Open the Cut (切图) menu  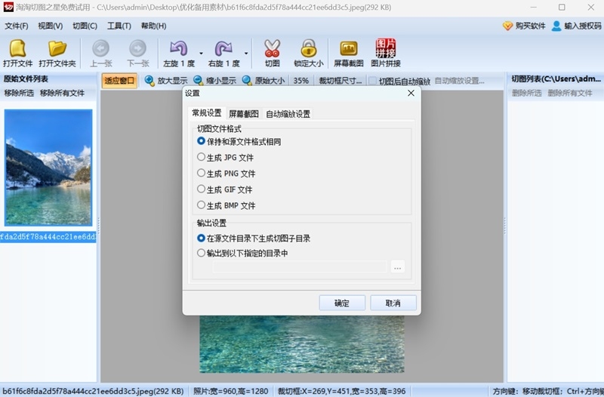click(x=85, y=26)
